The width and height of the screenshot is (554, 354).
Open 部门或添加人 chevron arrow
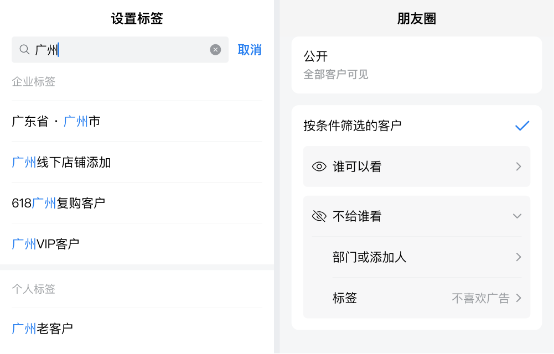pos(519,257)
